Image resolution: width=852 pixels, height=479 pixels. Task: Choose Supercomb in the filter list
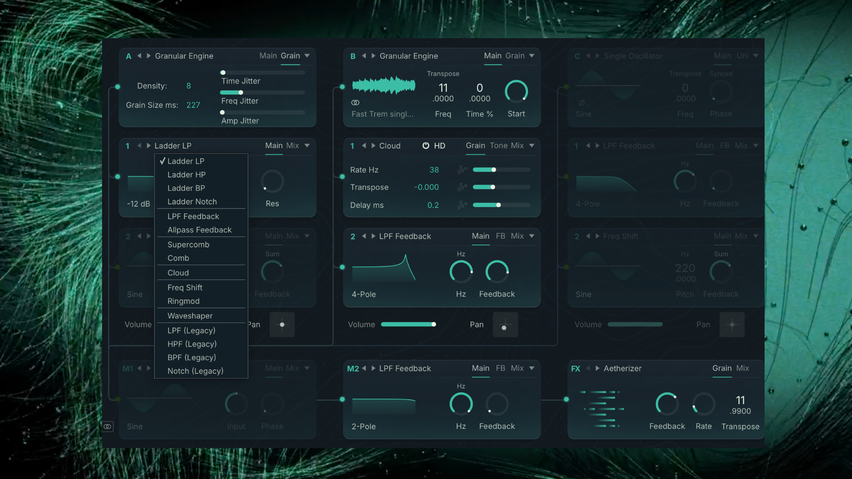click(x=188, y=244)
